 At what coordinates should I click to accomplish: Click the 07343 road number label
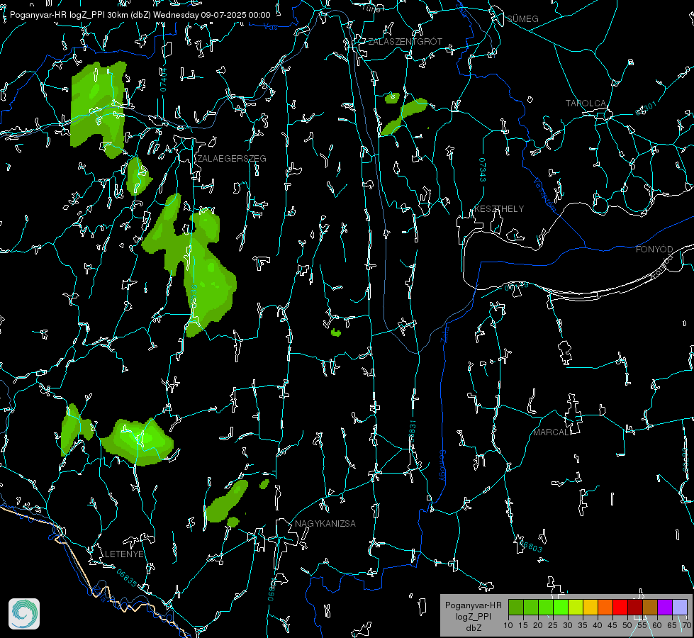pos(483,169)
